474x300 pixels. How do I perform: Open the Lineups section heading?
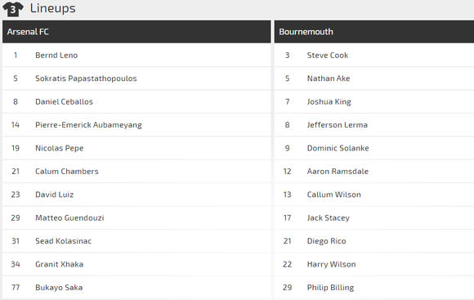52,8
